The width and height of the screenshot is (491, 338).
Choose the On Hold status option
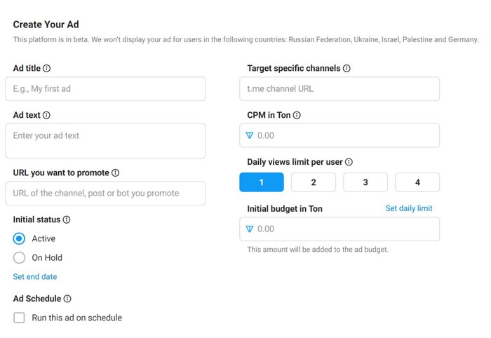point(20,257)
